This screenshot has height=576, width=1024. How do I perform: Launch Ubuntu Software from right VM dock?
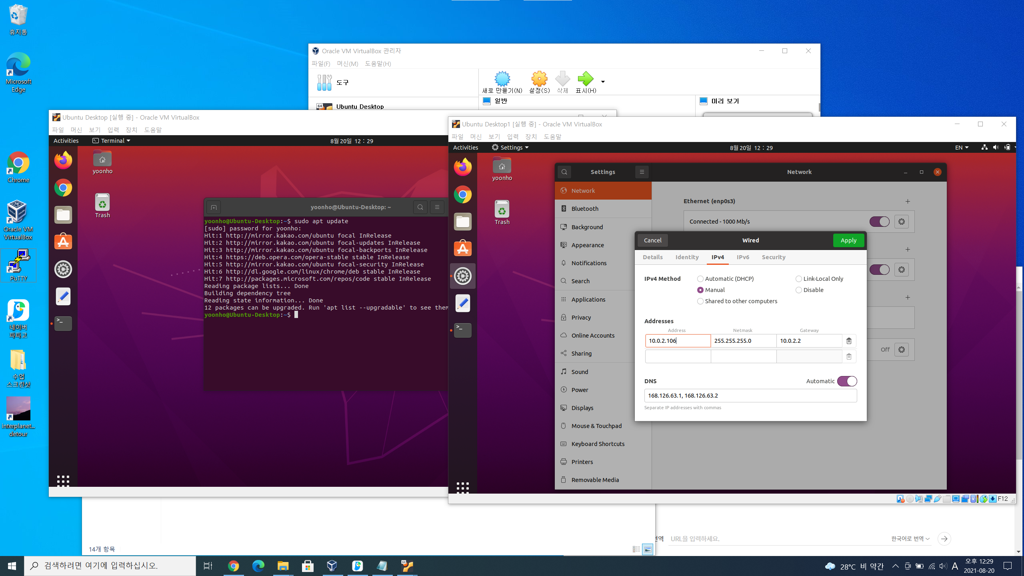[463, 249]
